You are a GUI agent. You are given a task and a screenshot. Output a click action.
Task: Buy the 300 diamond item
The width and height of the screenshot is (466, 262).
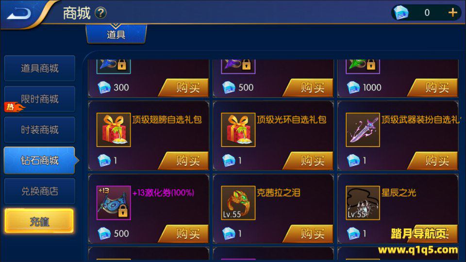pos(183,88)
